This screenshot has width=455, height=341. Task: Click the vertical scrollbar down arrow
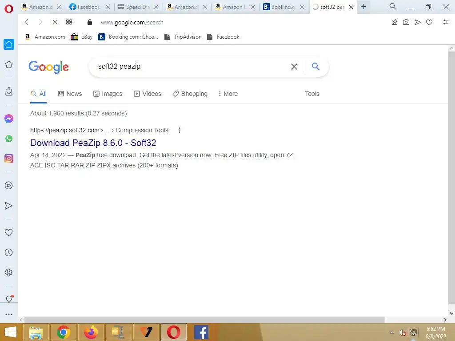coord(451,313)
